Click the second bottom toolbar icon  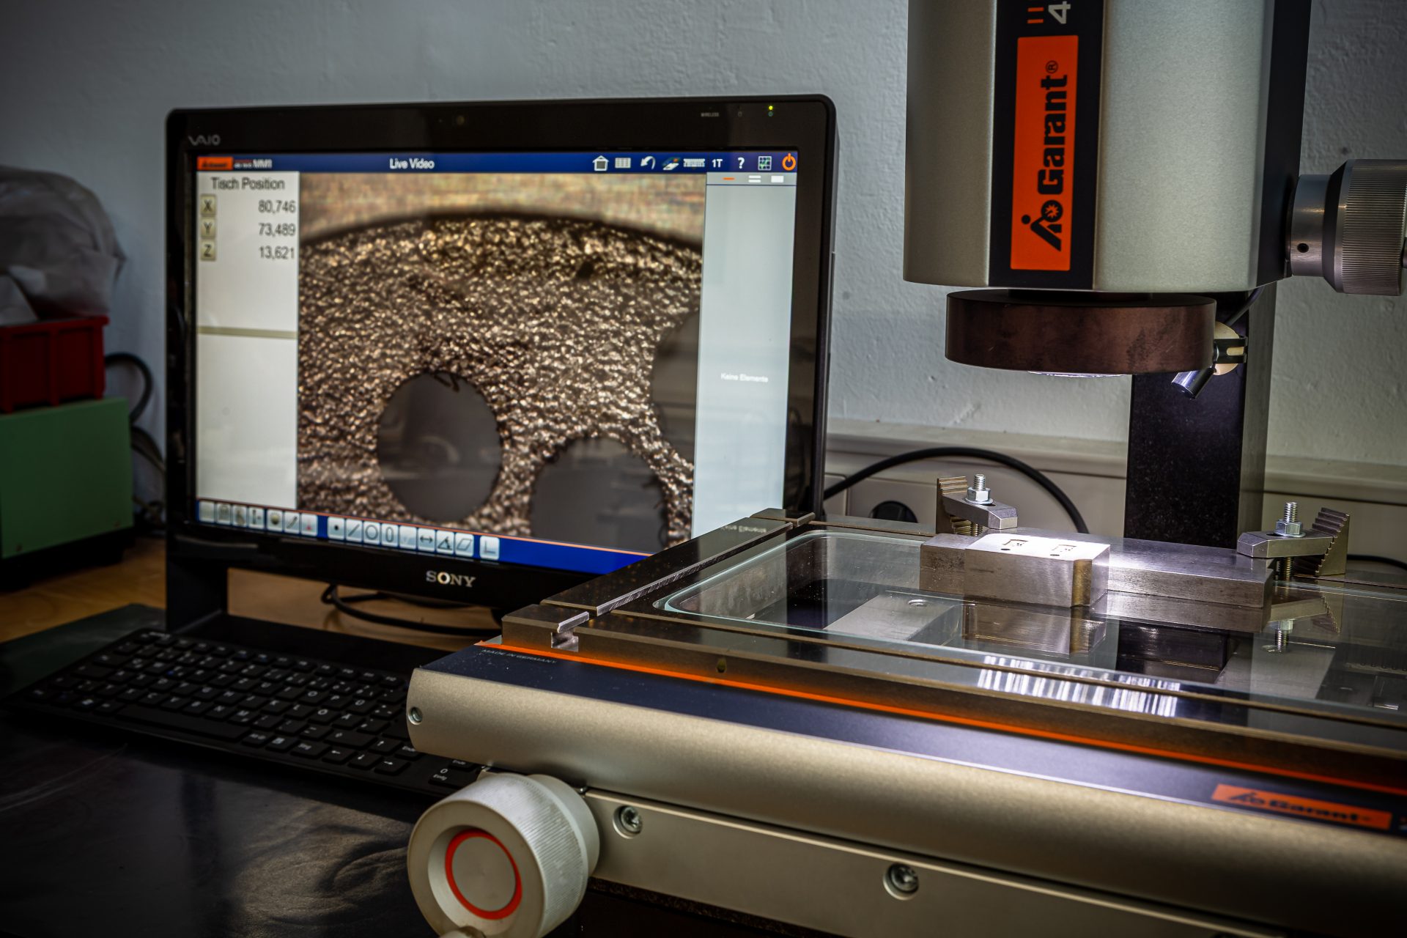point(224,514)
